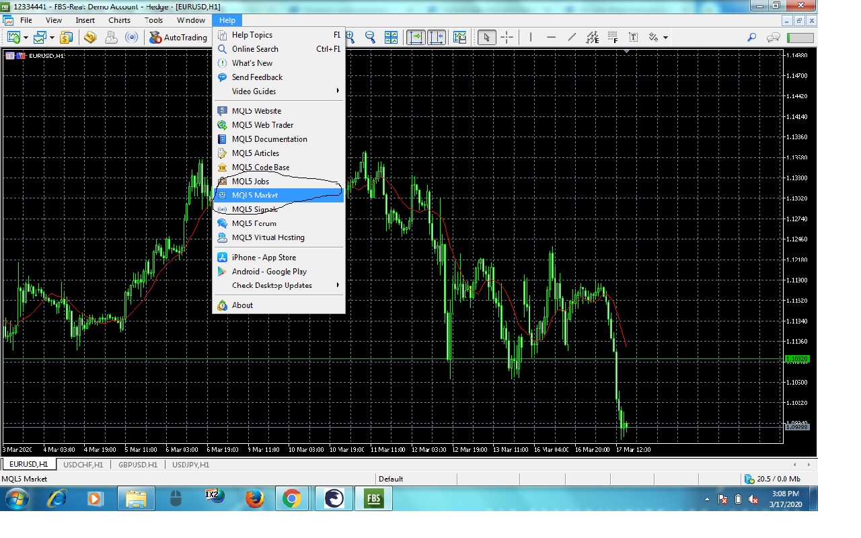Image resolution: width=861 pixels, height=538 pixels.
Task: Click the Zoom Out magnifier icon
Action: tap(370, 38)
